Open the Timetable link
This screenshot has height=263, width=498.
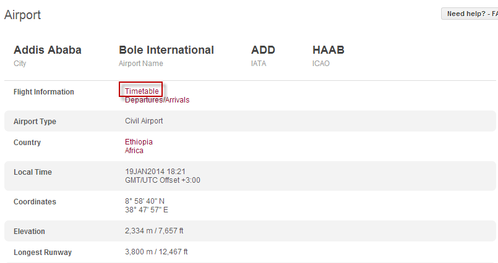142,91
